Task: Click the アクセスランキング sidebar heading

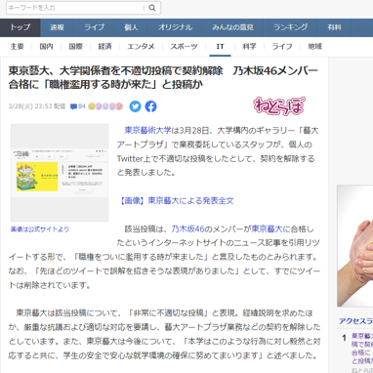Action: pyautogui.click(x=355, y=321)
